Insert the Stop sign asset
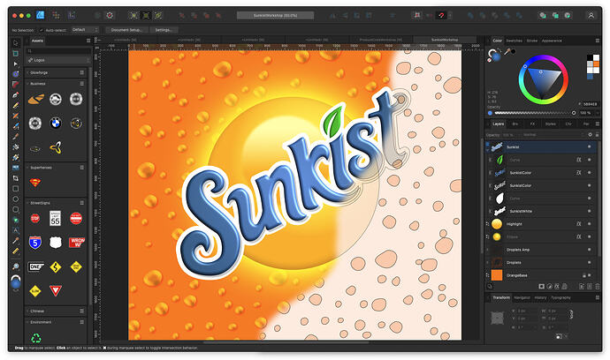The width and height of the screenshot is (610, 360). pos(35,218)
